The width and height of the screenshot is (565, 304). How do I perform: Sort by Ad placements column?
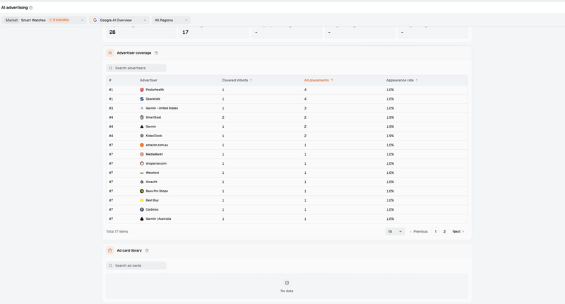pos(319,80)
